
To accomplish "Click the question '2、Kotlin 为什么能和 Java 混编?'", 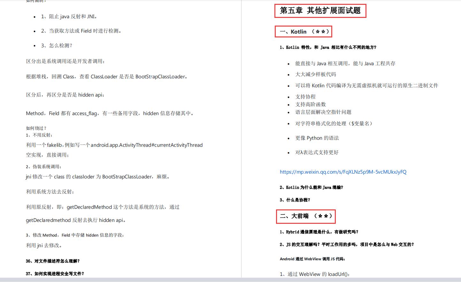I will [311, 188].
